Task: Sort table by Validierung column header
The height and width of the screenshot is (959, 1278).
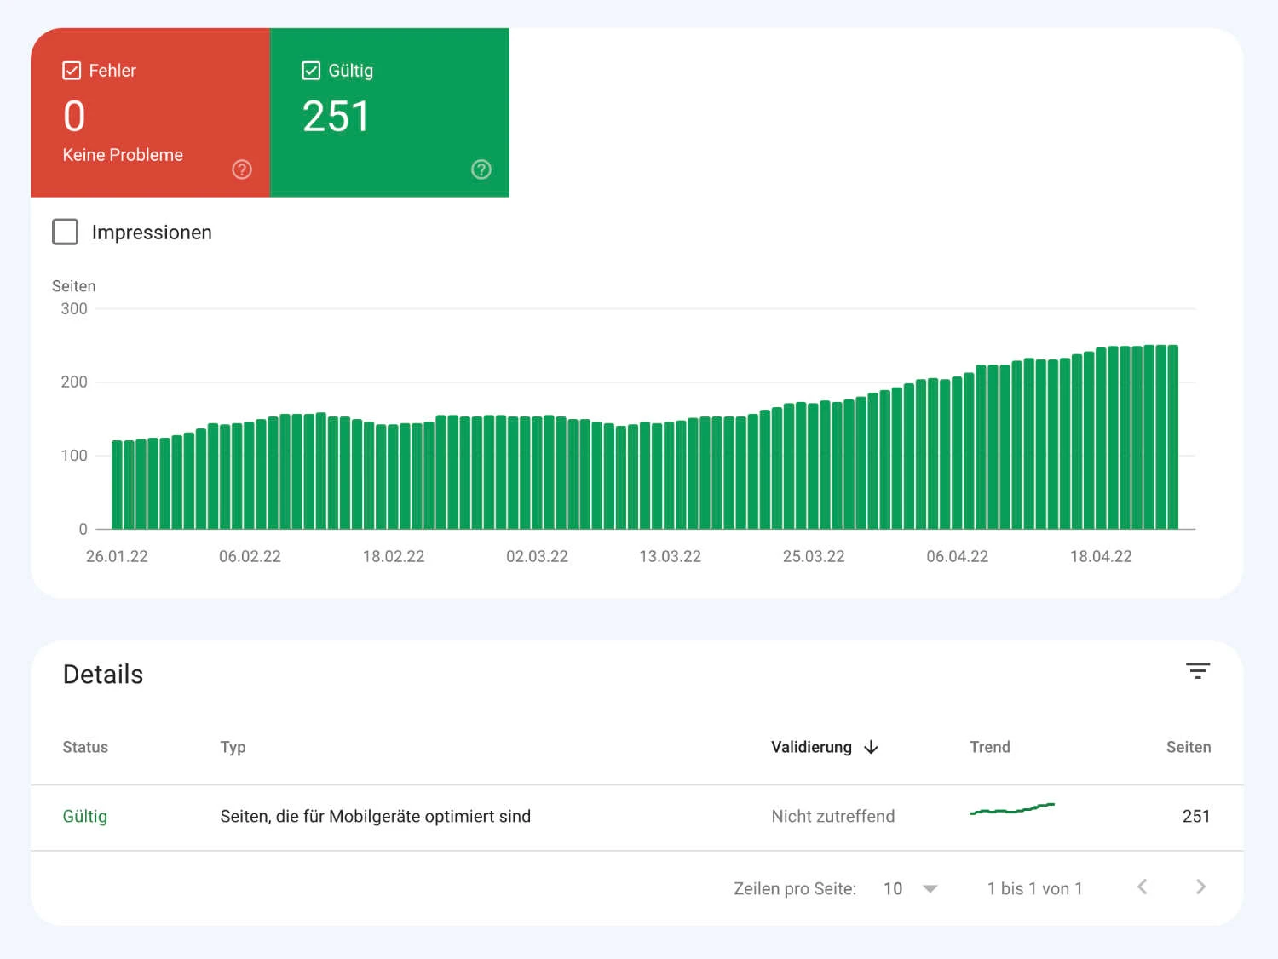Action: 811,747
